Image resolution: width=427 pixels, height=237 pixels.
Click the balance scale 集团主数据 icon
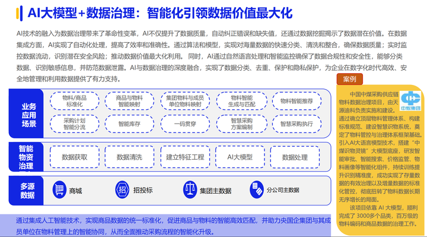(190, 189)
